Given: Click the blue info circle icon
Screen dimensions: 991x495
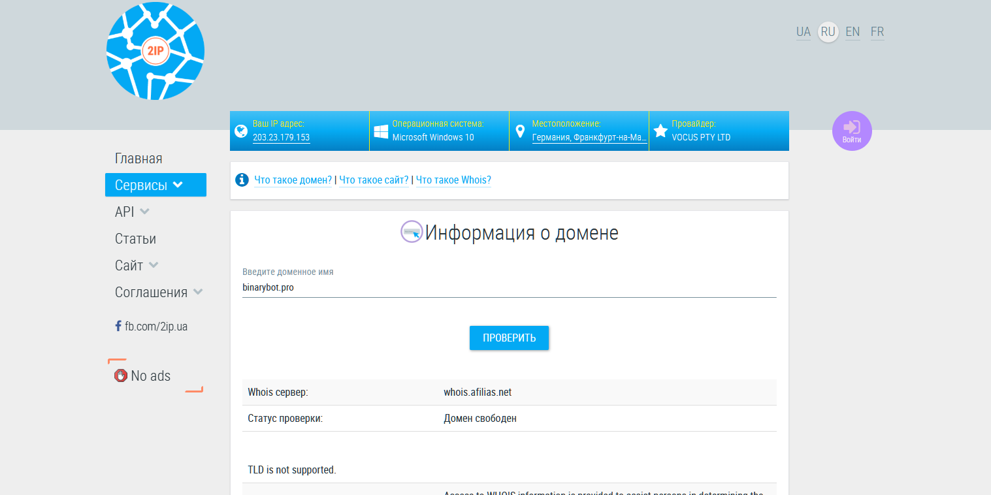Looking at the screenshot, I should 242,180.
